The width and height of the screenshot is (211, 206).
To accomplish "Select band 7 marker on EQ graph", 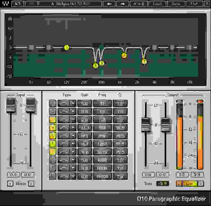I will (x=144, y=62).
